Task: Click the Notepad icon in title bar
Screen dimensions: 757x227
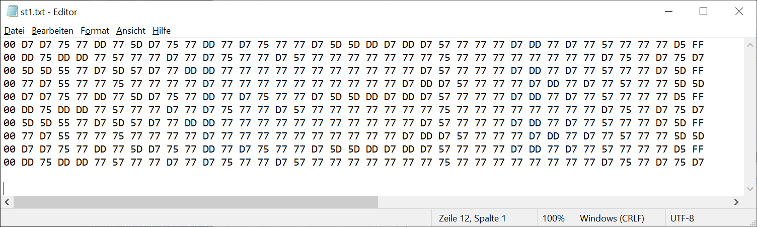Action: 12,11
